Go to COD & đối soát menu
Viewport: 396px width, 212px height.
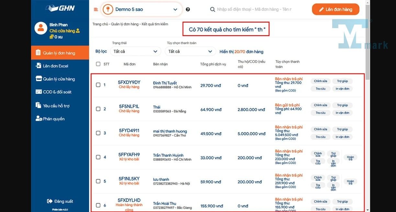coord(57,92)
